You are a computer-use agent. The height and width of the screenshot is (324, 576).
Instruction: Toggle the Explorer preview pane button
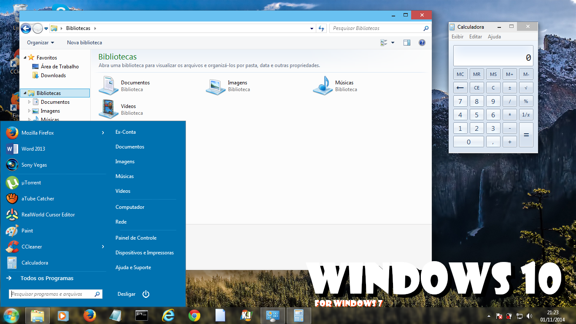coord(407,43)
